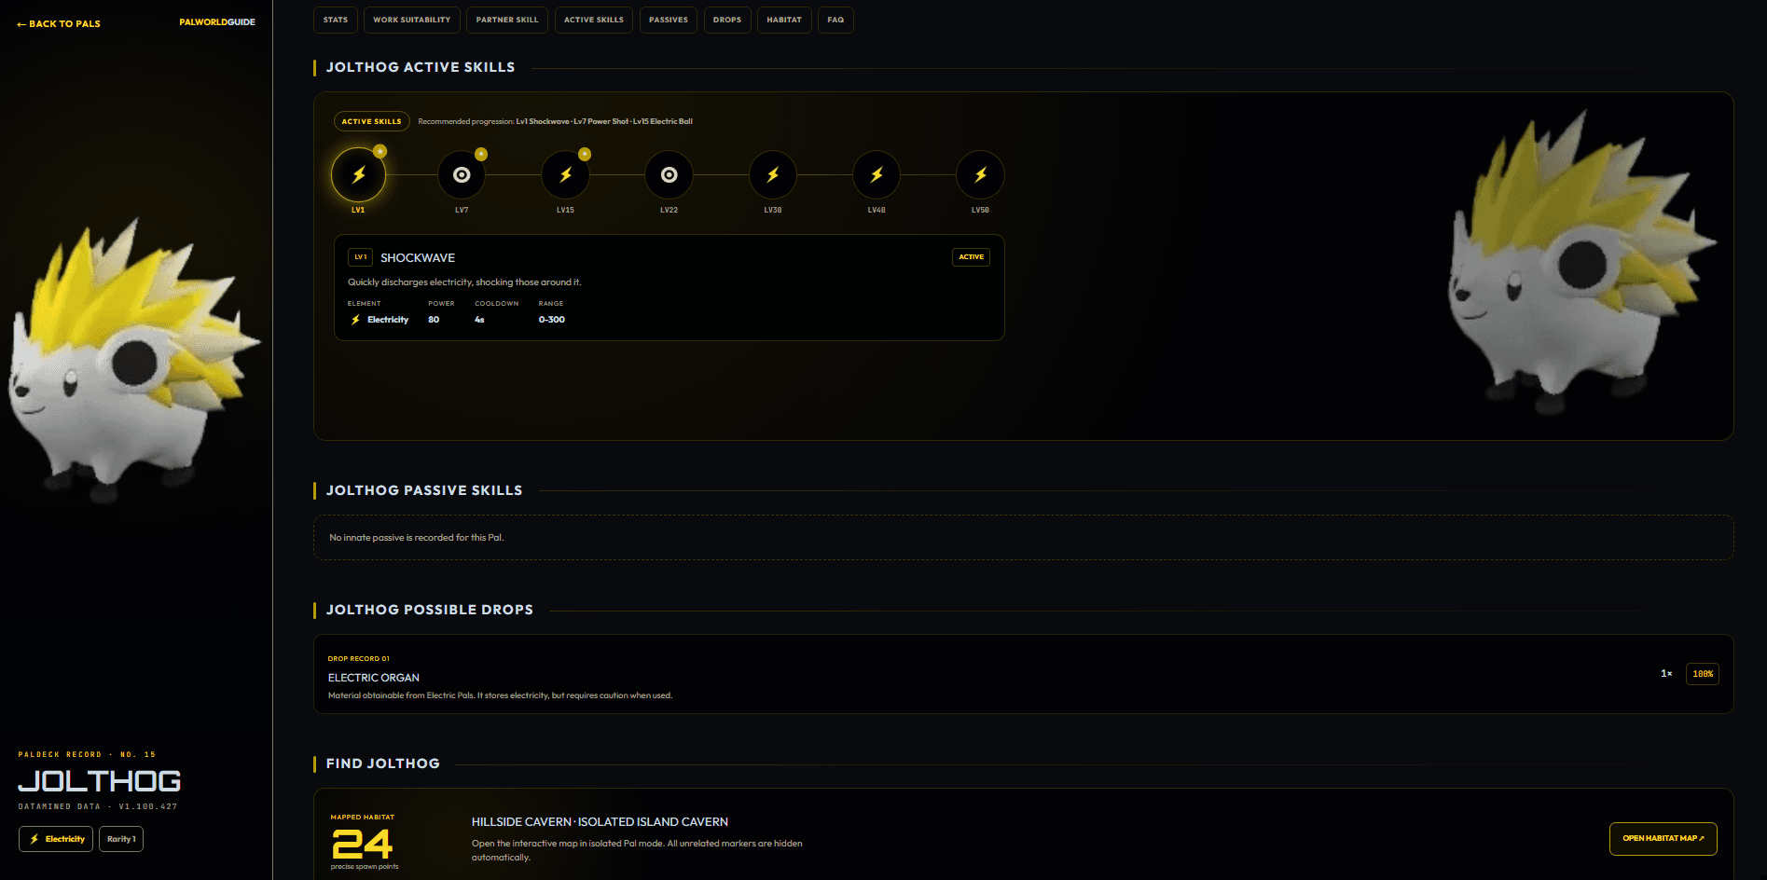
Task: Click the Jolthog render in Active Skills panel
Action: point(1581,263)
